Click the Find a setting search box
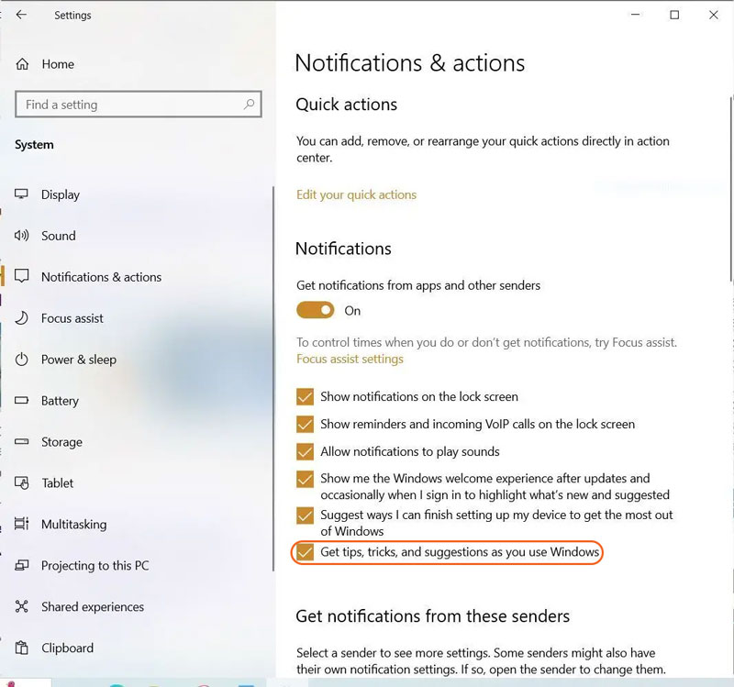The height and width of the screenshot is (687, 734). 139,104
